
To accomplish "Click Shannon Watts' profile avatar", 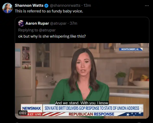I will [x=8, y=8].
